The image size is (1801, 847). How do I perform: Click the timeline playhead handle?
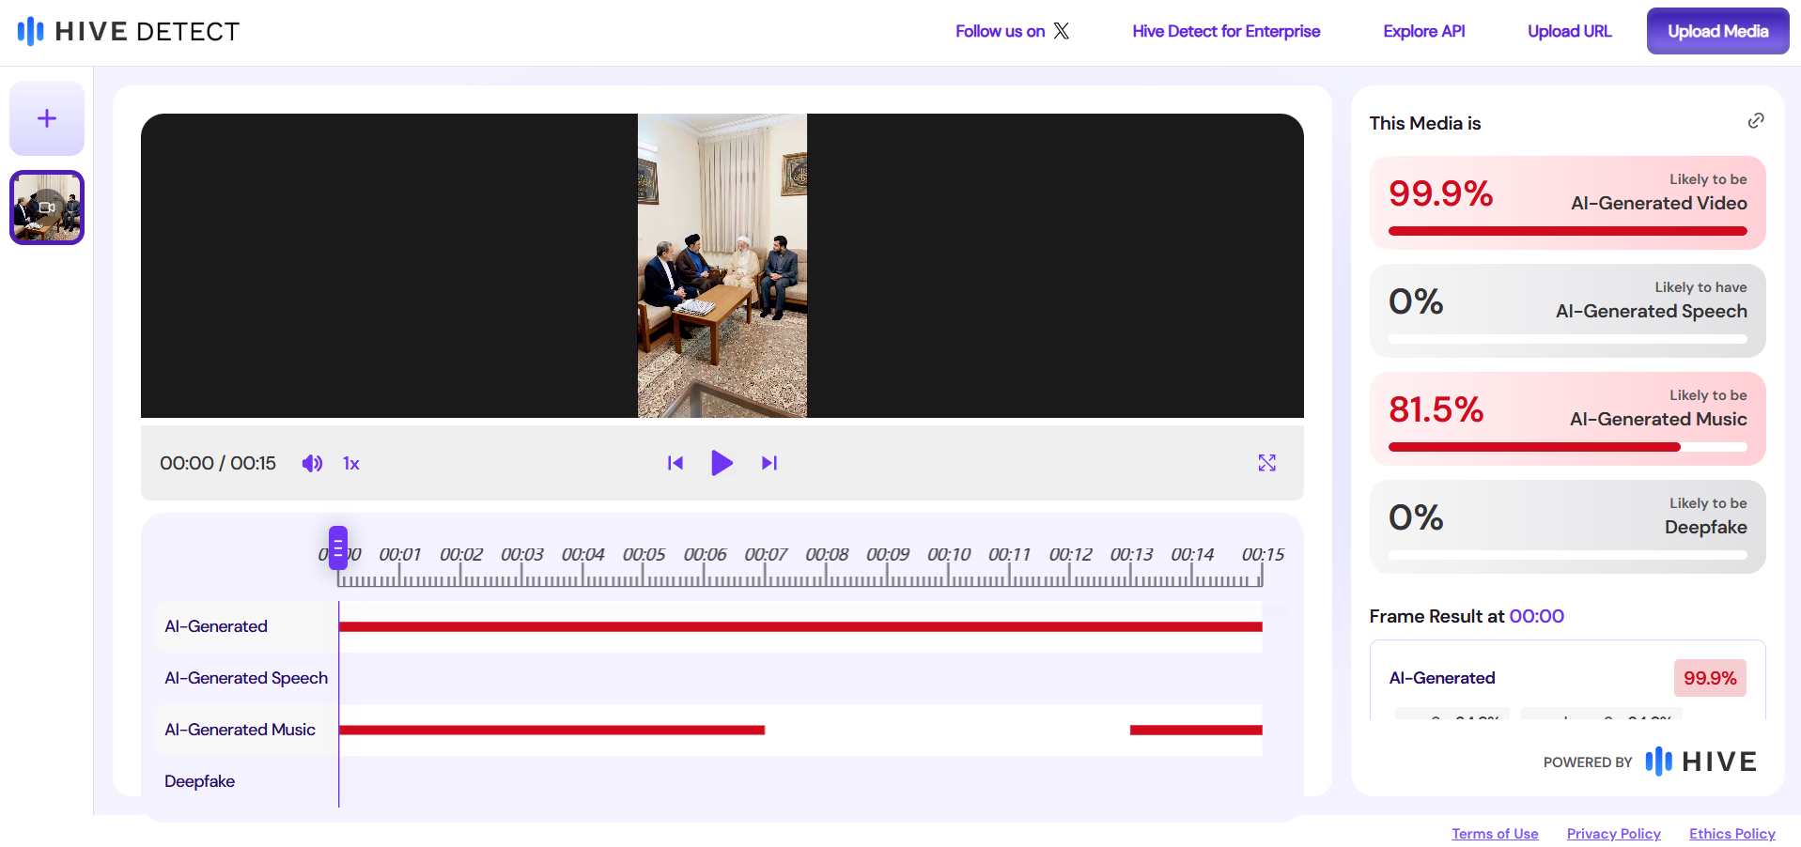pyautogui.click(x=338, y=548)
